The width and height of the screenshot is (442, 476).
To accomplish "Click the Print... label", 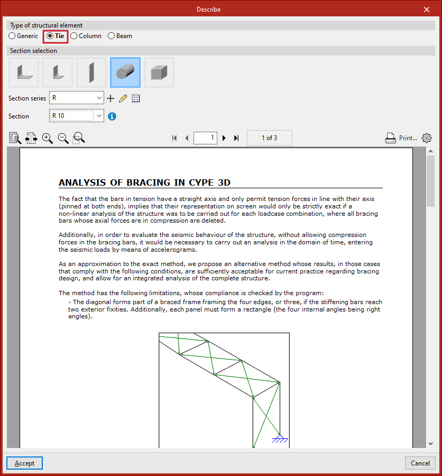I will pyautogui.click(x=408, y=138).
